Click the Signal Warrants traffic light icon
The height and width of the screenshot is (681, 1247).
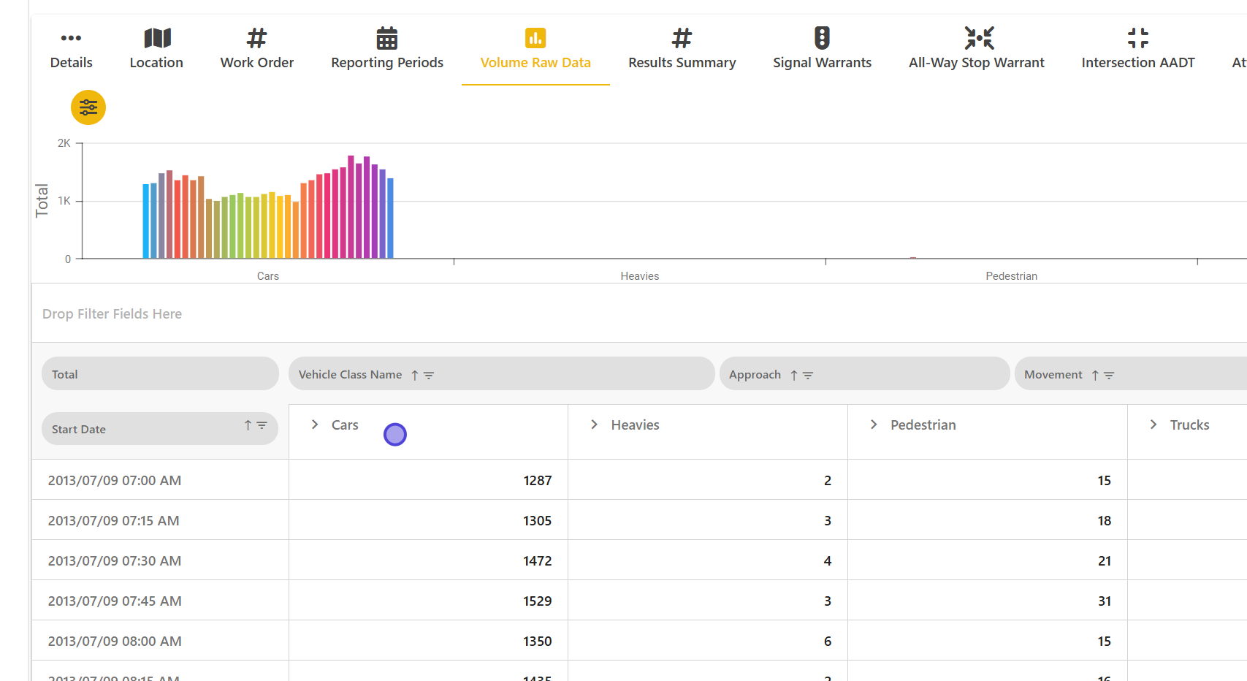pos(822,38)
